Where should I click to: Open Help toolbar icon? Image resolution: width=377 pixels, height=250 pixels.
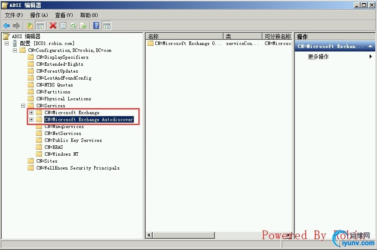pyautogui.click(x=96, y=26)
